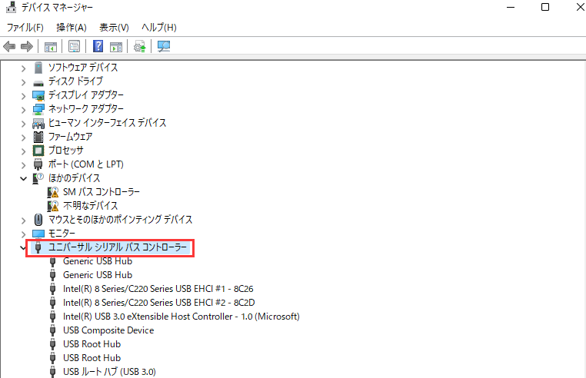Click the Update driver toolbar icon

pos(139,46)
